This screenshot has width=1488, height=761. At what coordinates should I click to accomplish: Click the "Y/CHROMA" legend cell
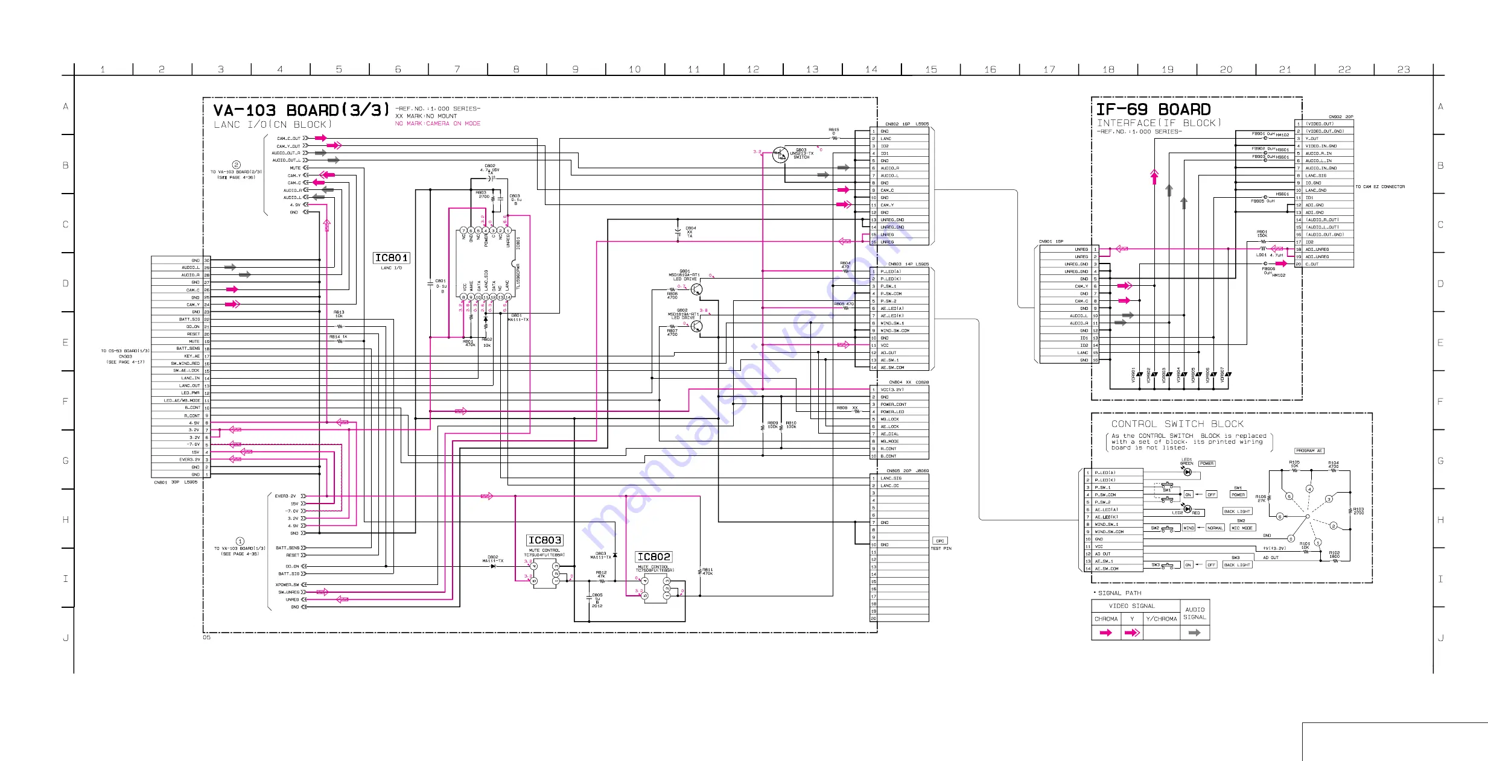1162,619
